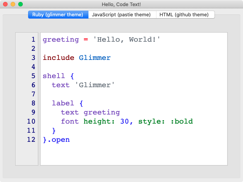Viewport: 243px width, 182px height.
Task: Click the 'text' keyword on line 6
Action: 61,85
